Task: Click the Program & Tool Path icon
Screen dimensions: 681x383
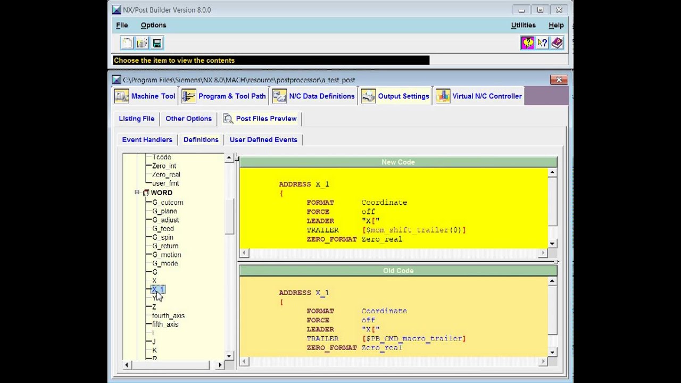Action: (189, 96)
